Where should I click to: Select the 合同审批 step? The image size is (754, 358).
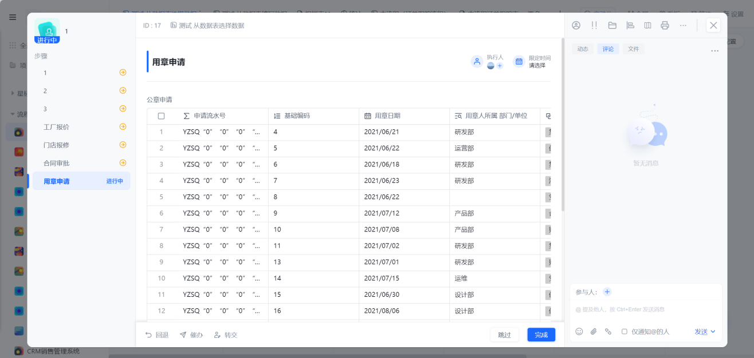[81, 163]
